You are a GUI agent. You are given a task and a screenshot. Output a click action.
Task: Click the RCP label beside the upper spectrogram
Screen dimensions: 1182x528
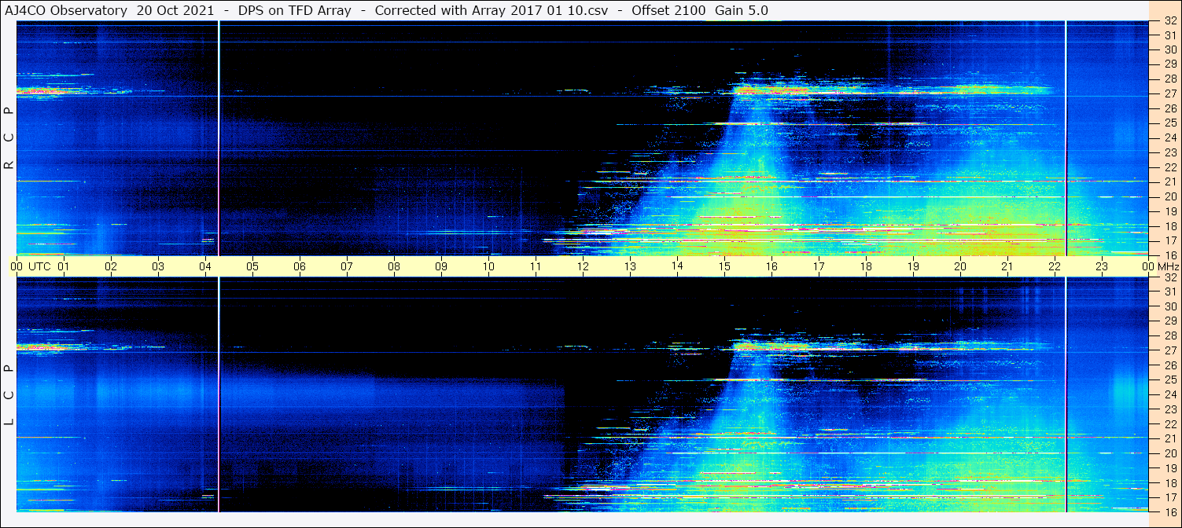[9, 138]
